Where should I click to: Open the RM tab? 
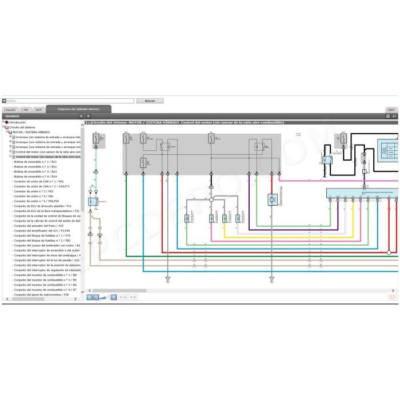coord(25,110)
